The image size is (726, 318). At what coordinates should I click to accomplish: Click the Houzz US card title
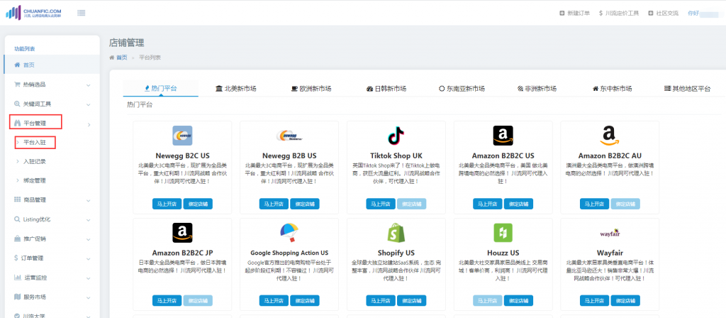[x=503, y=253]
